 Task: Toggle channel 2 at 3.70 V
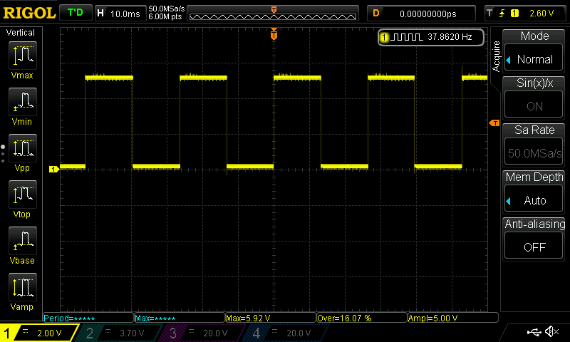pos(116,333)
